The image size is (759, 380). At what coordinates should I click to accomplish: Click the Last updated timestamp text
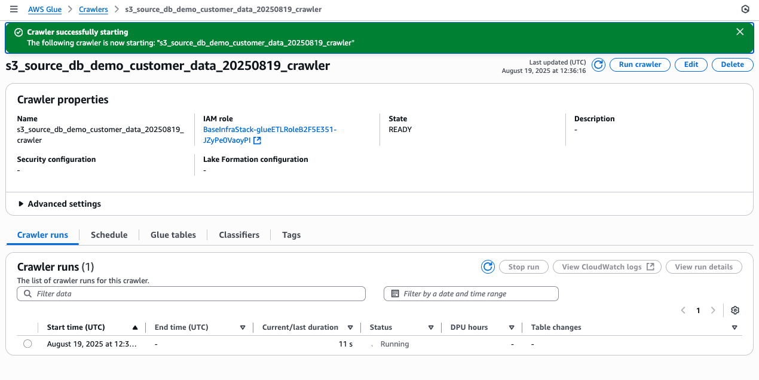pos(544,66)
